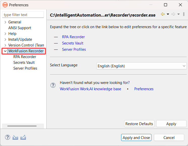Open the forward history dropdown arrow
The image size is (188, 146).
178,14
